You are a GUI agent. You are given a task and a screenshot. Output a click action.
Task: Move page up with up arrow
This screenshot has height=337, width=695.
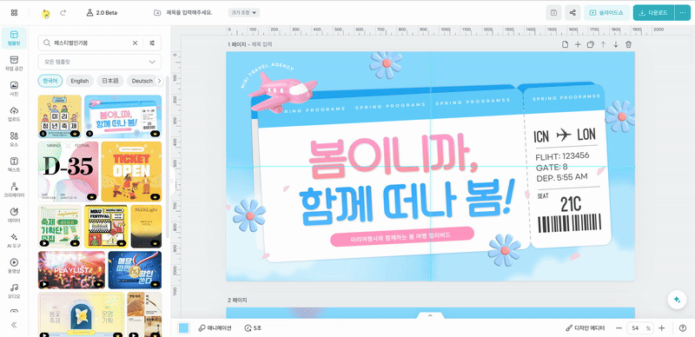click(603, 44)
